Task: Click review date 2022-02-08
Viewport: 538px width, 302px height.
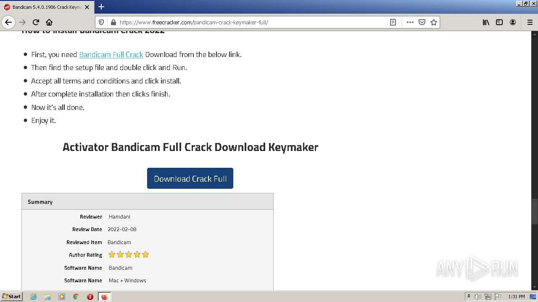Action: pos(122,229)
